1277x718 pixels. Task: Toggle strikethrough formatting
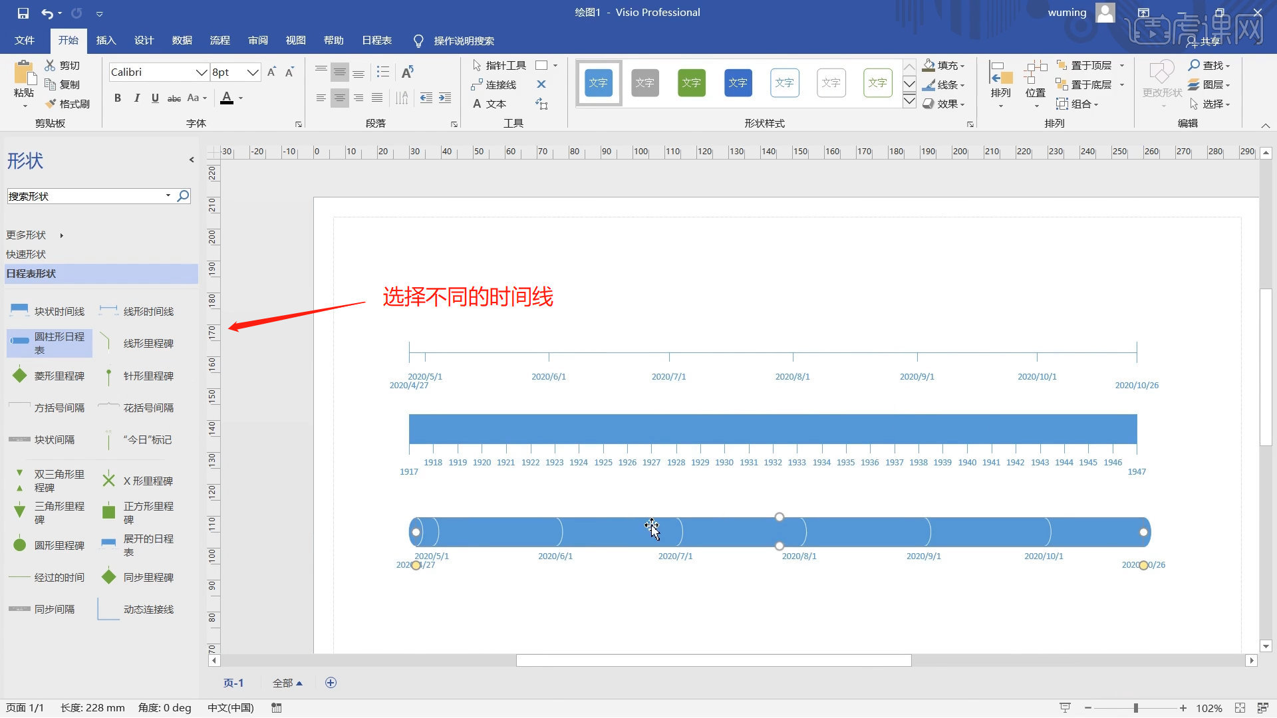[x=174, y=98]
